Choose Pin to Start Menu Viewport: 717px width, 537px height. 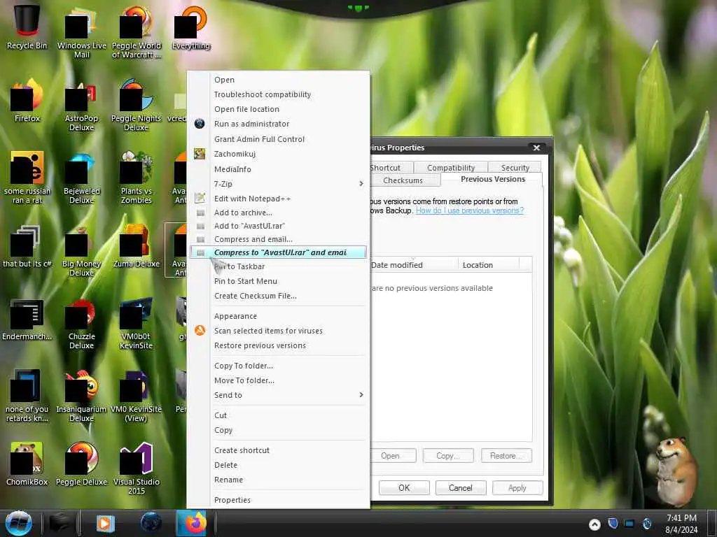278,281
